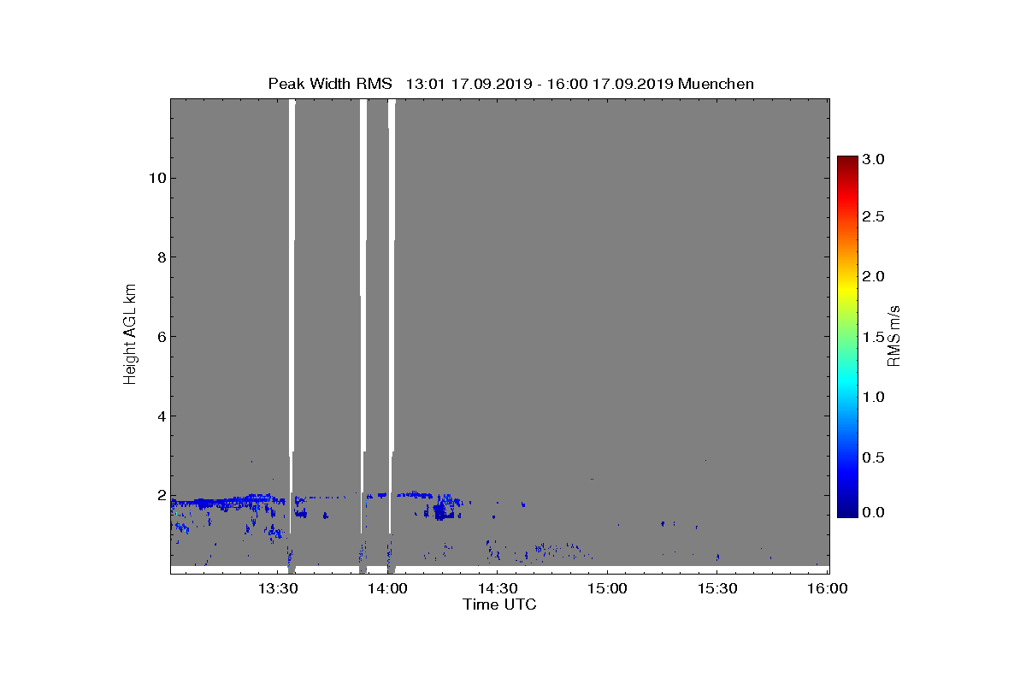Click the dark red top of colorbar

point(847,161)
